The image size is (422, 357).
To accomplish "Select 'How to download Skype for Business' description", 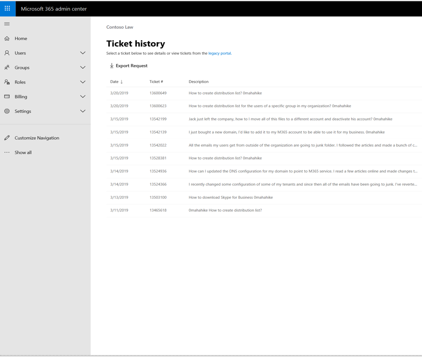I will pyautogui.click(x=231, y=197).
